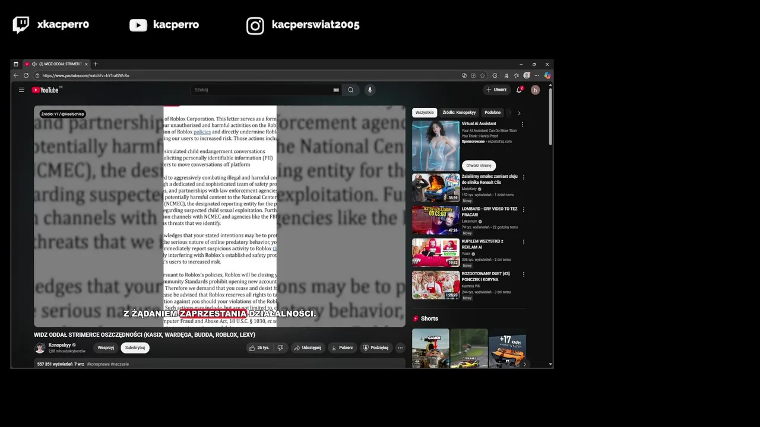Click the Utwórz create button
The width and height of the screenshot is (760, 427).
(496, 90)
